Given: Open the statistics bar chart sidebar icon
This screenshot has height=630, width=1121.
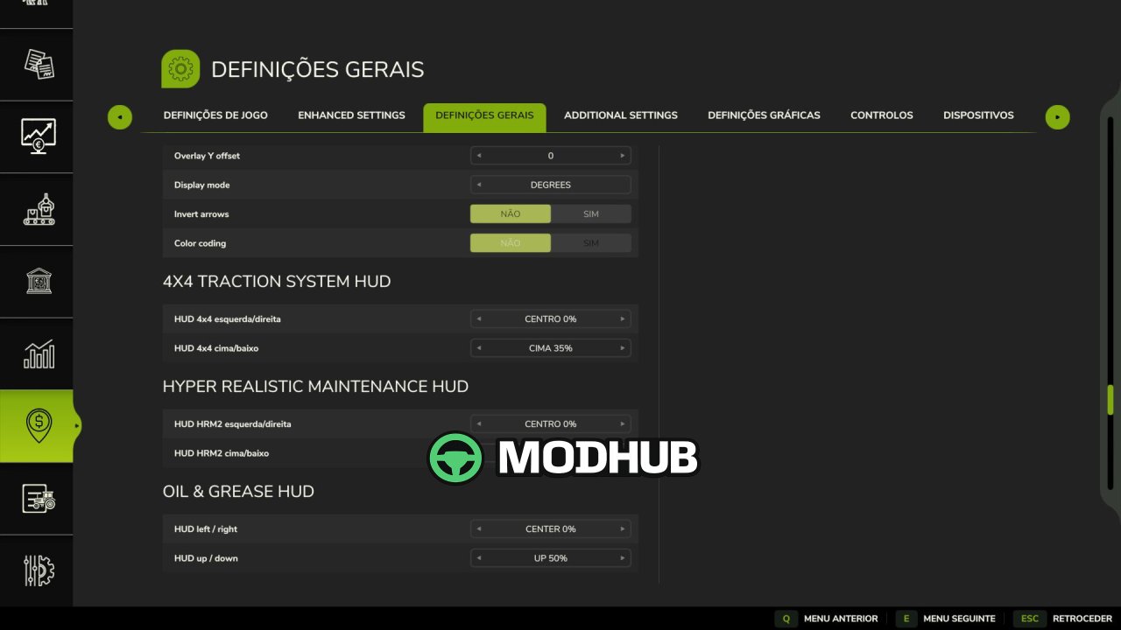Looking at the screenshot, I should (x=39, y=353).
